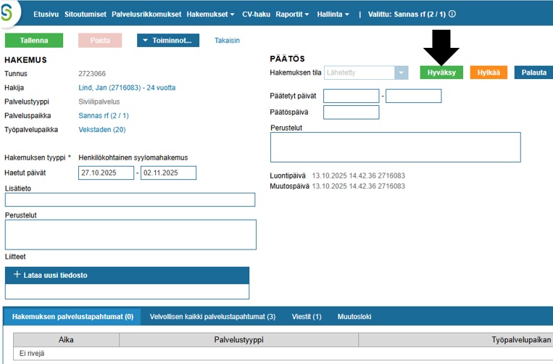Open the Hallinta dropdown menu
The height and width of the screenshot is (364, 553).
point(333,14)
